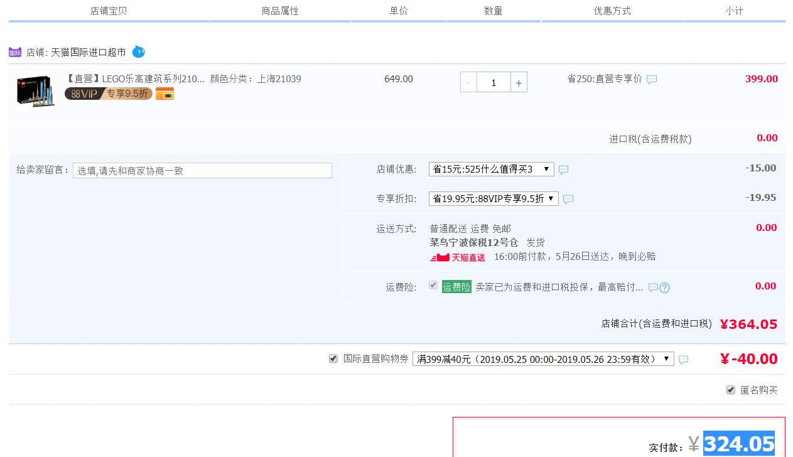Click the highlighted final payment 324.05
Viewport: 793px width, 457px height.
point(739,444)
